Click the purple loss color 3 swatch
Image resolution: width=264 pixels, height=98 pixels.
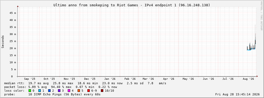click(x=59, y=91)
